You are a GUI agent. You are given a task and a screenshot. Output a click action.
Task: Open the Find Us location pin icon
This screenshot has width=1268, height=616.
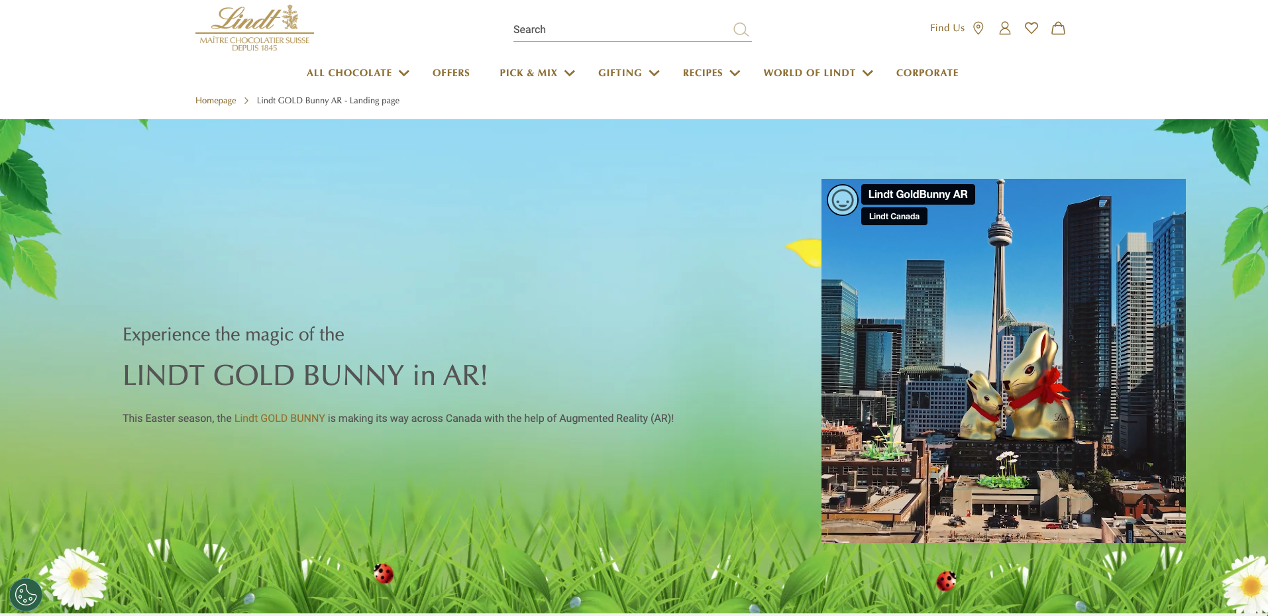978,28
